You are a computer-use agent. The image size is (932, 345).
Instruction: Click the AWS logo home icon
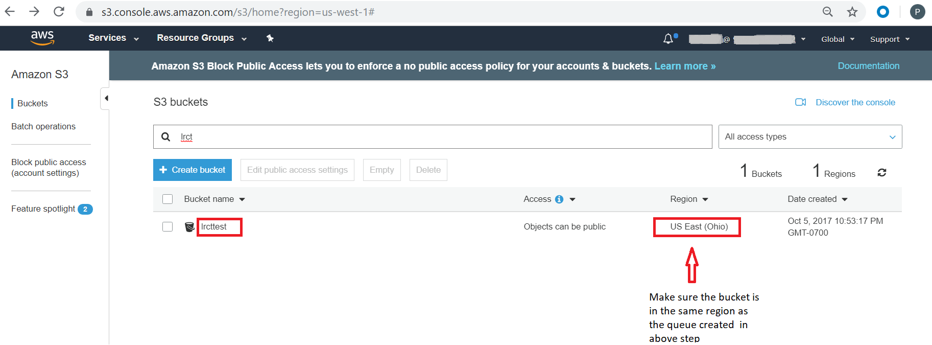coord(42,38)
